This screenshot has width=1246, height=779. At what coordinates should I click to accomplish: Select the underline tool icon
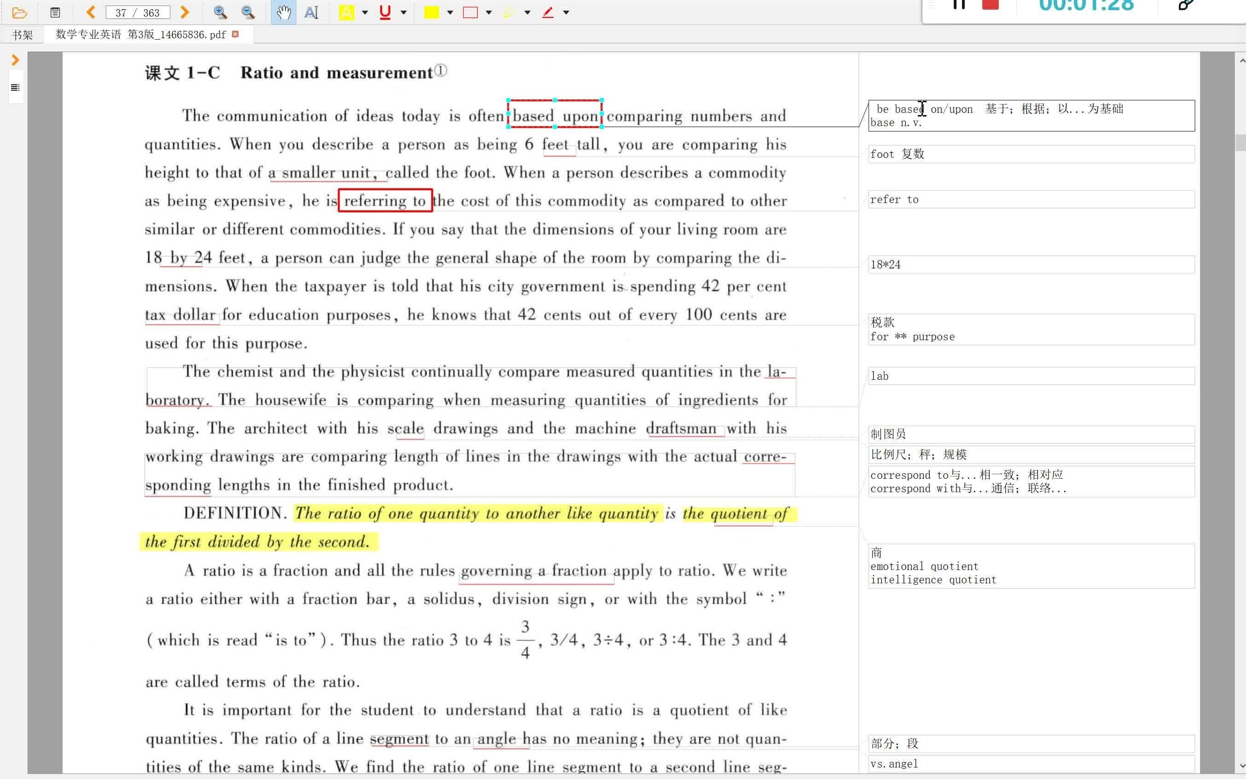pos(384,12)
